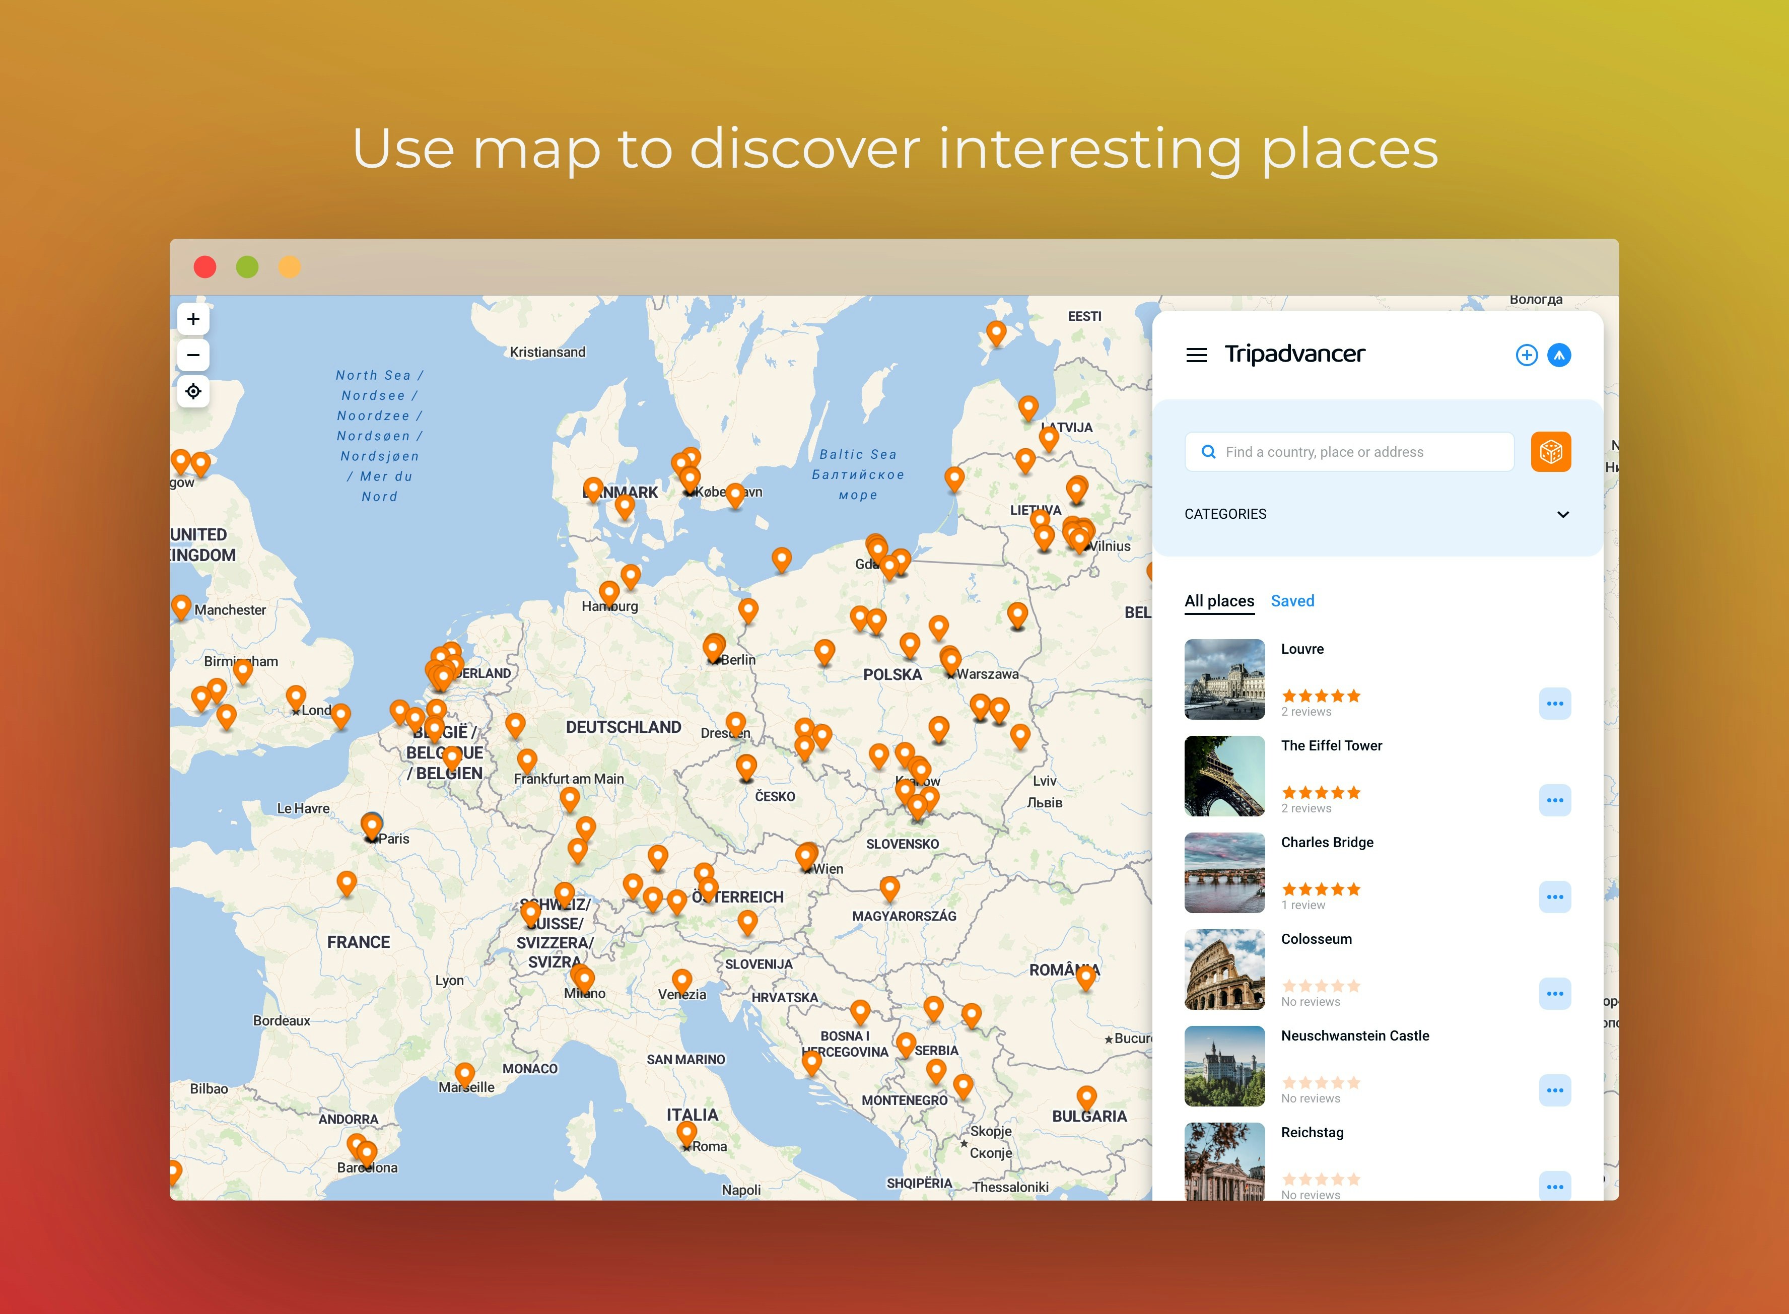Open the Charles Bridge options menu
Viewport: 1789px width, 1314px height.
tap(1555, 896)
